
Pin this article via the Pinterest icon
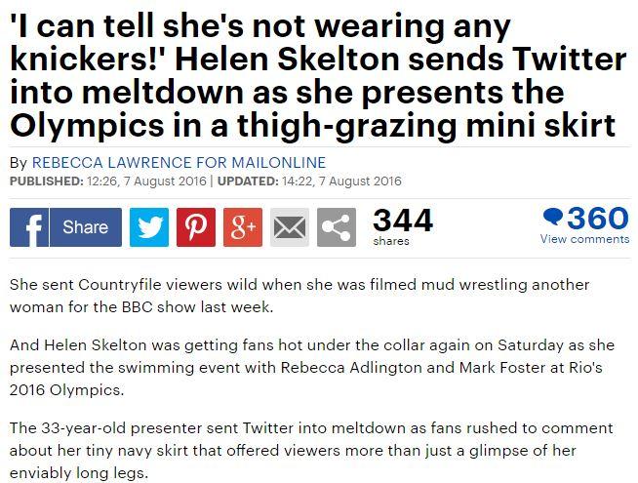click(x=195, y=227)
